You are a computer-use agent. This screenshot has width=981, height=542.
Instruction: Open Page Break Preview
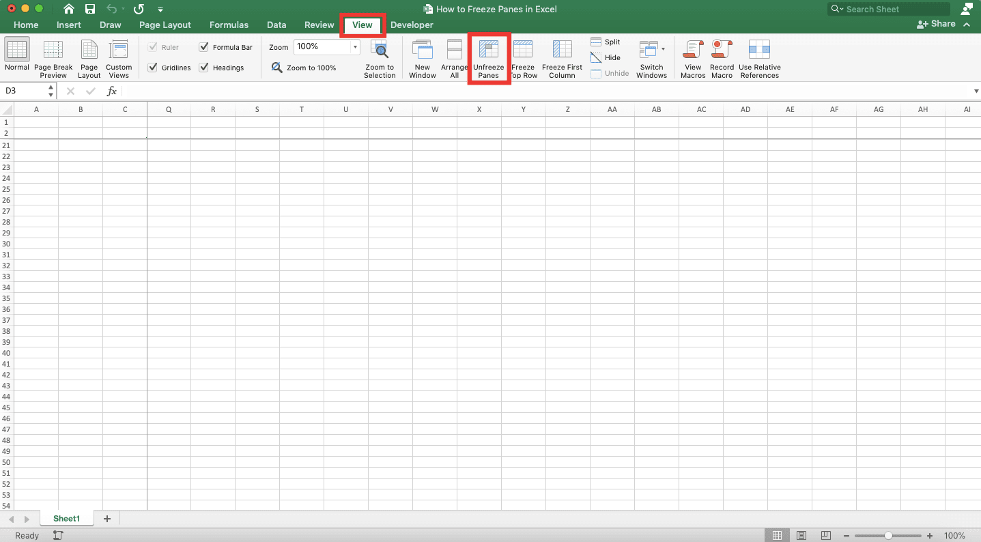click(x=53, y=50)
